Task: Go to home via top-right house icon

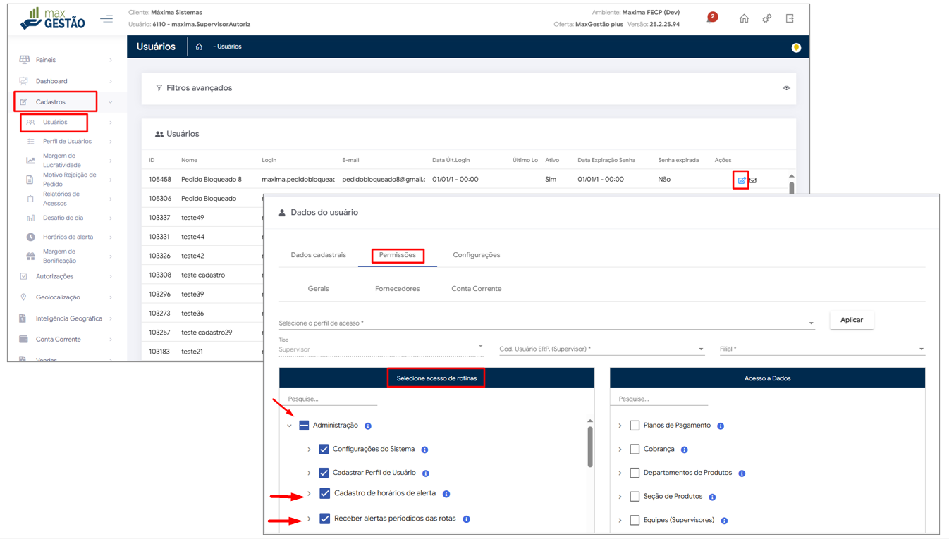Action: coord(744,18)
